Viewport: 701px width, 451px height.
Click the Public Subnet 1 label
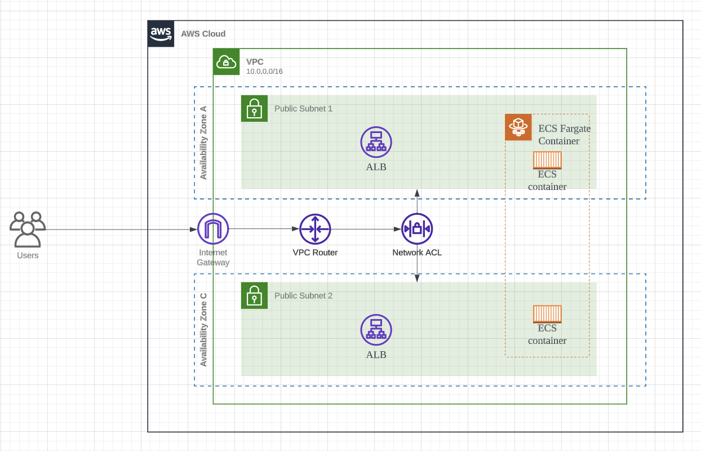(x=303, y=108)
